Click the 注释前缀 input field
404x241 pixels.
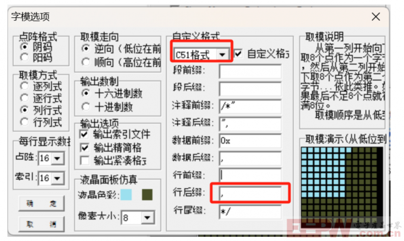click(250, 106)
